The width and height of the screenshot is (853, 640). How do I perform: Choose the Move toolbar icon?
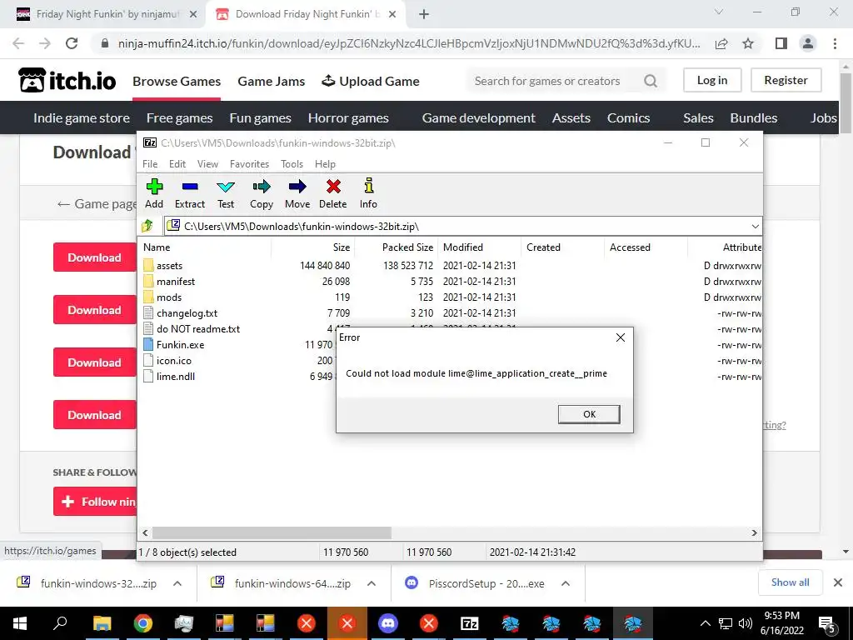(297, 193)
